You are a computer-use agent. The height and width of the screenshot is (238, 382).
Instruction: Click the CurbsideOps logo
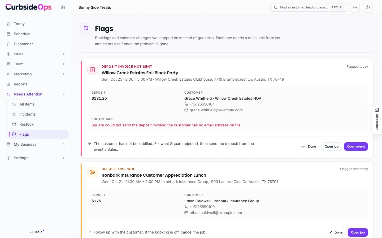[28, 7]
